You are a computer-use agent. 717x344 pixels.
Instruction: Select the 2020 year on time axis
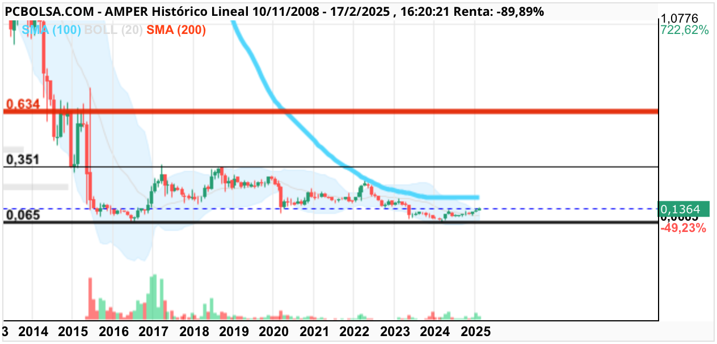click(273, 332)
